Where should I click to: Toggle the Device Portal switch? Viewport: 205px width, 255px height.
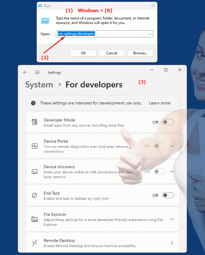160,146
